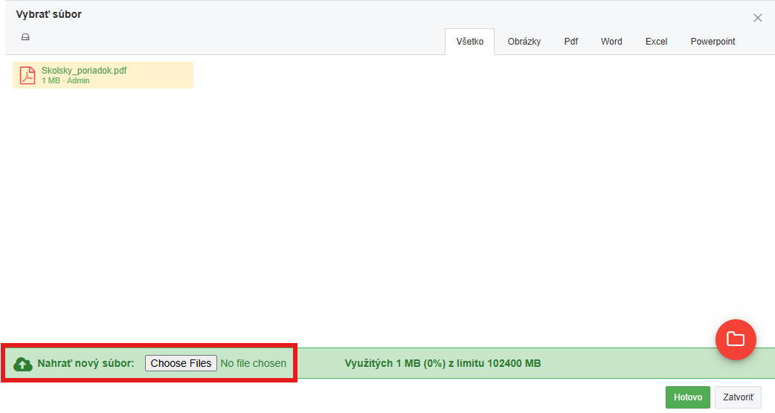
Task: Click the 'No file chosen' text
Action: (x=253, y=363)
